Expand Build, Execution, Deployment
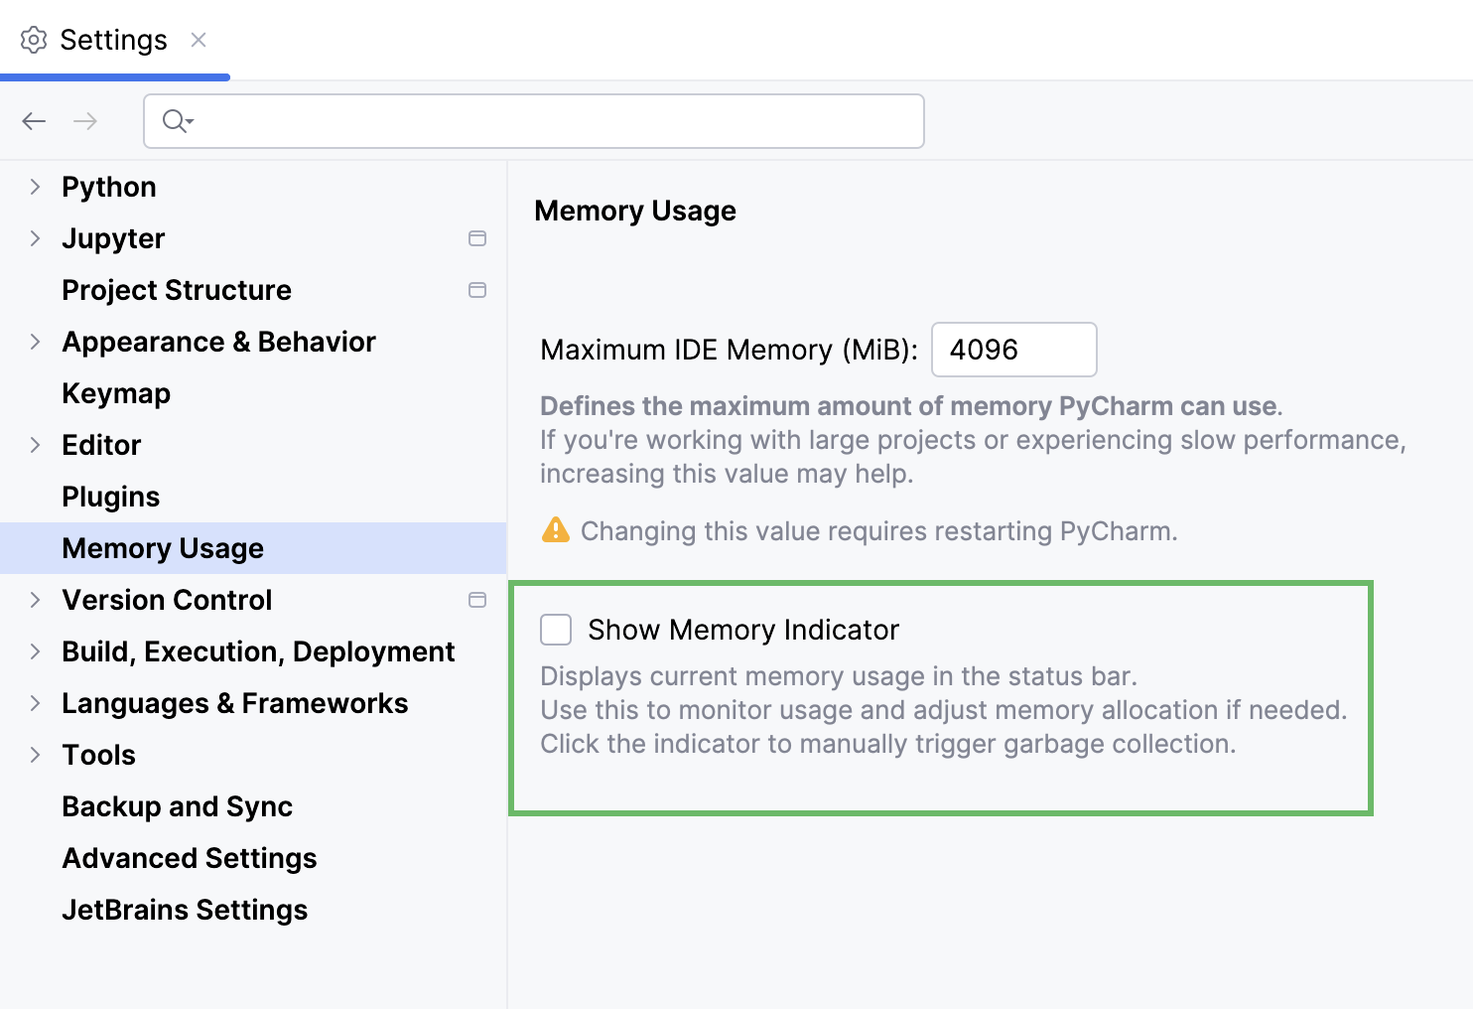Viewport: 1473px width, 1009px height. click(35, 650)
